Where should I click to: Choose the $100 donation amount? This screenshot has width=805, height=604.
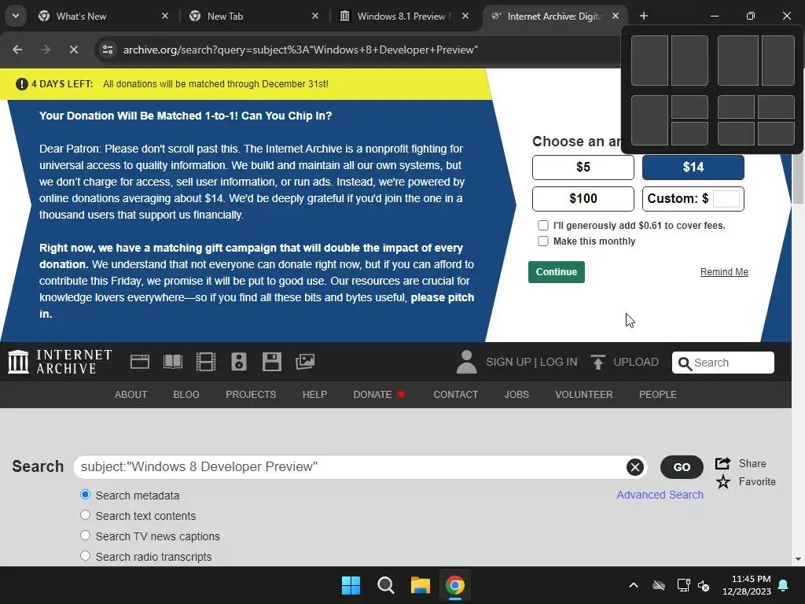(x=583, y=199)
